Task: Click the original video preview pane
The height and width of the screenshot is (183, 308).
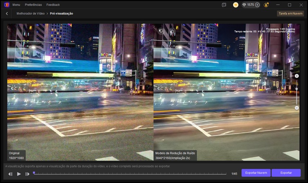Action: [x=80, y=92]
